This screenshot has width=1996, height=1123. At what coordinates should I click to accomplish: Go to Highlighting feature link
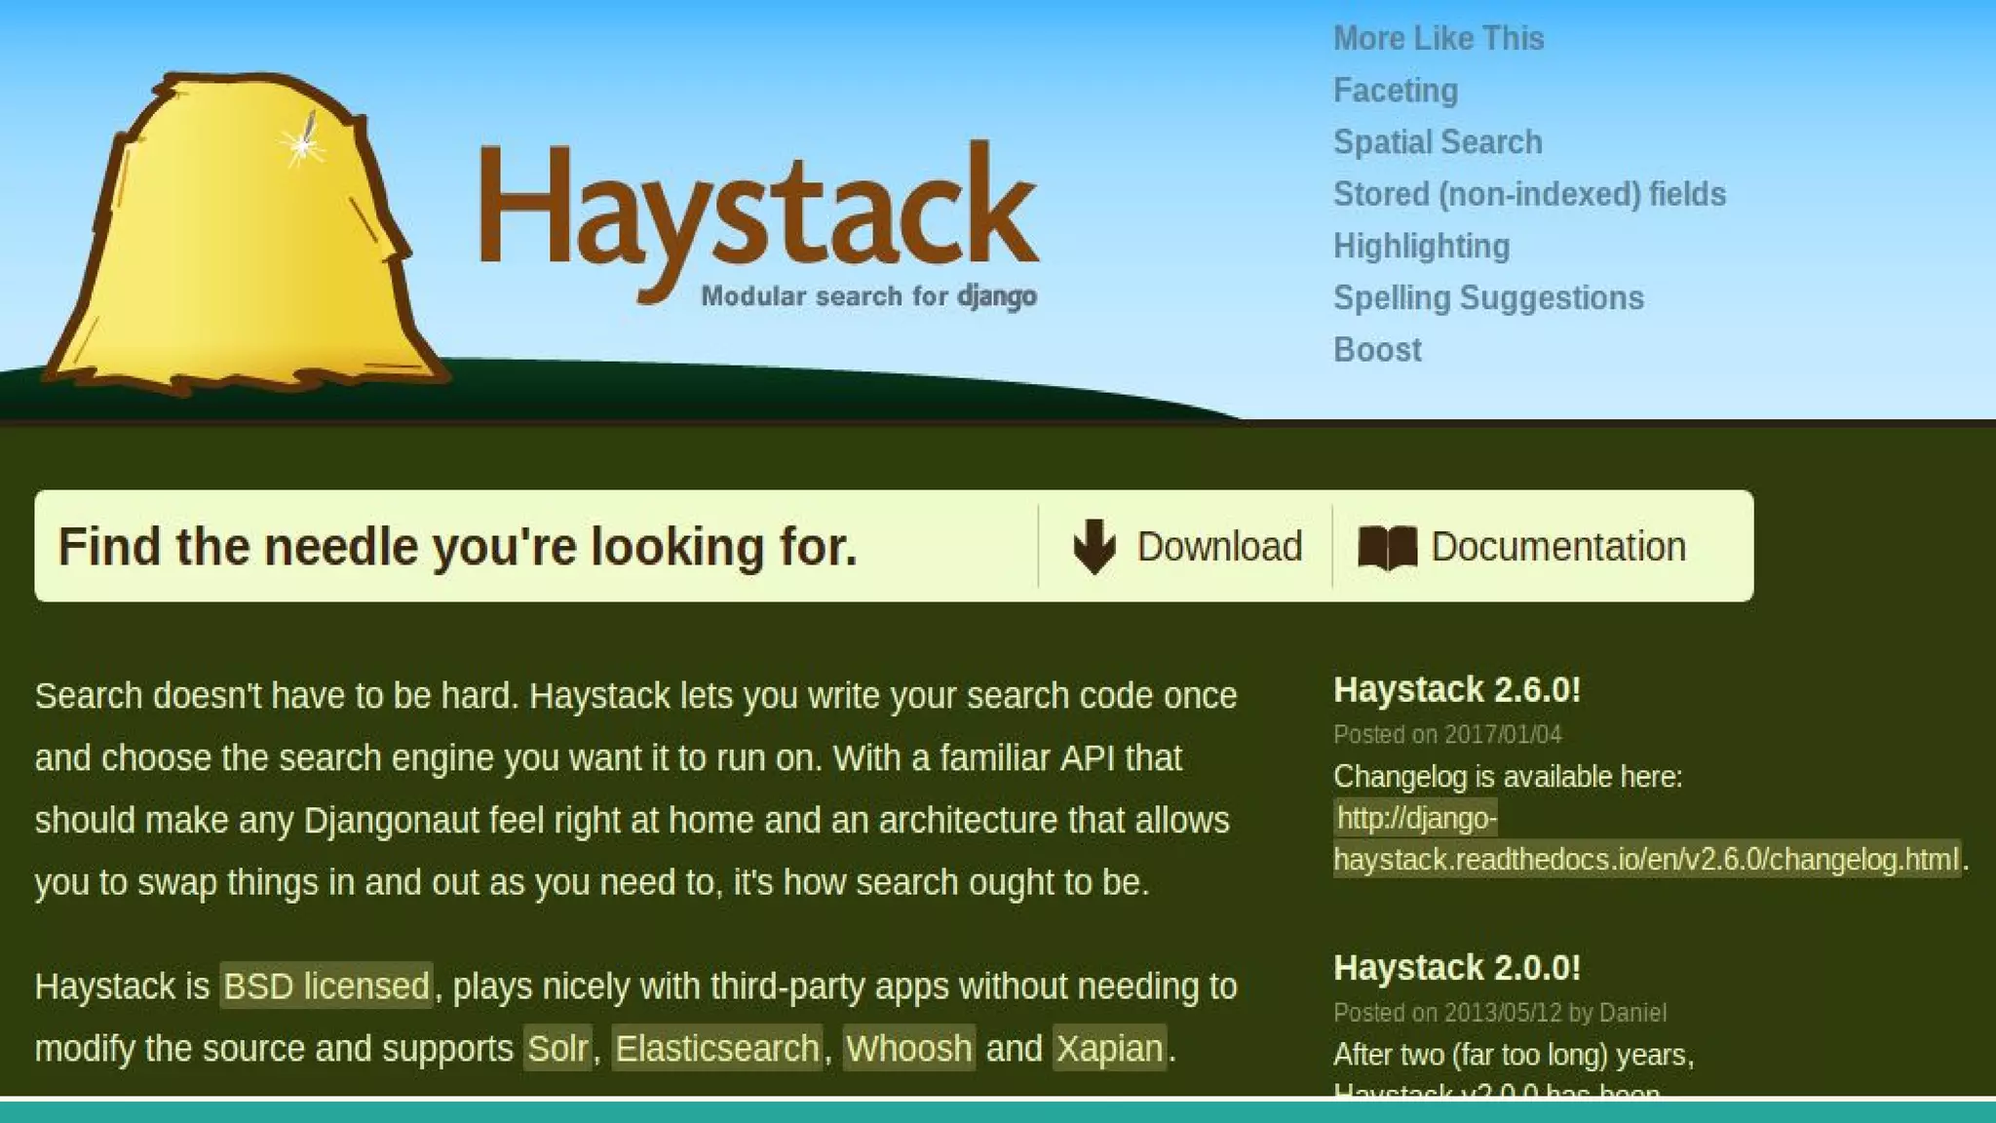point(1421,246)
